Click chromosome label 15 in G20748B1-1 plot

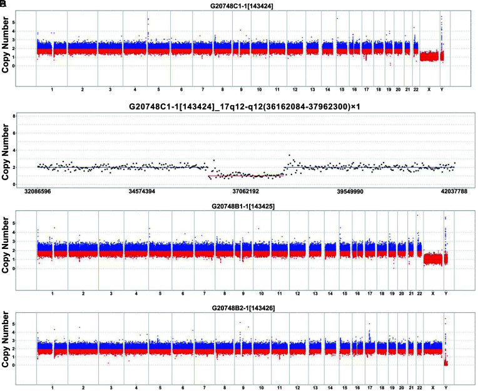coord(345,293)
